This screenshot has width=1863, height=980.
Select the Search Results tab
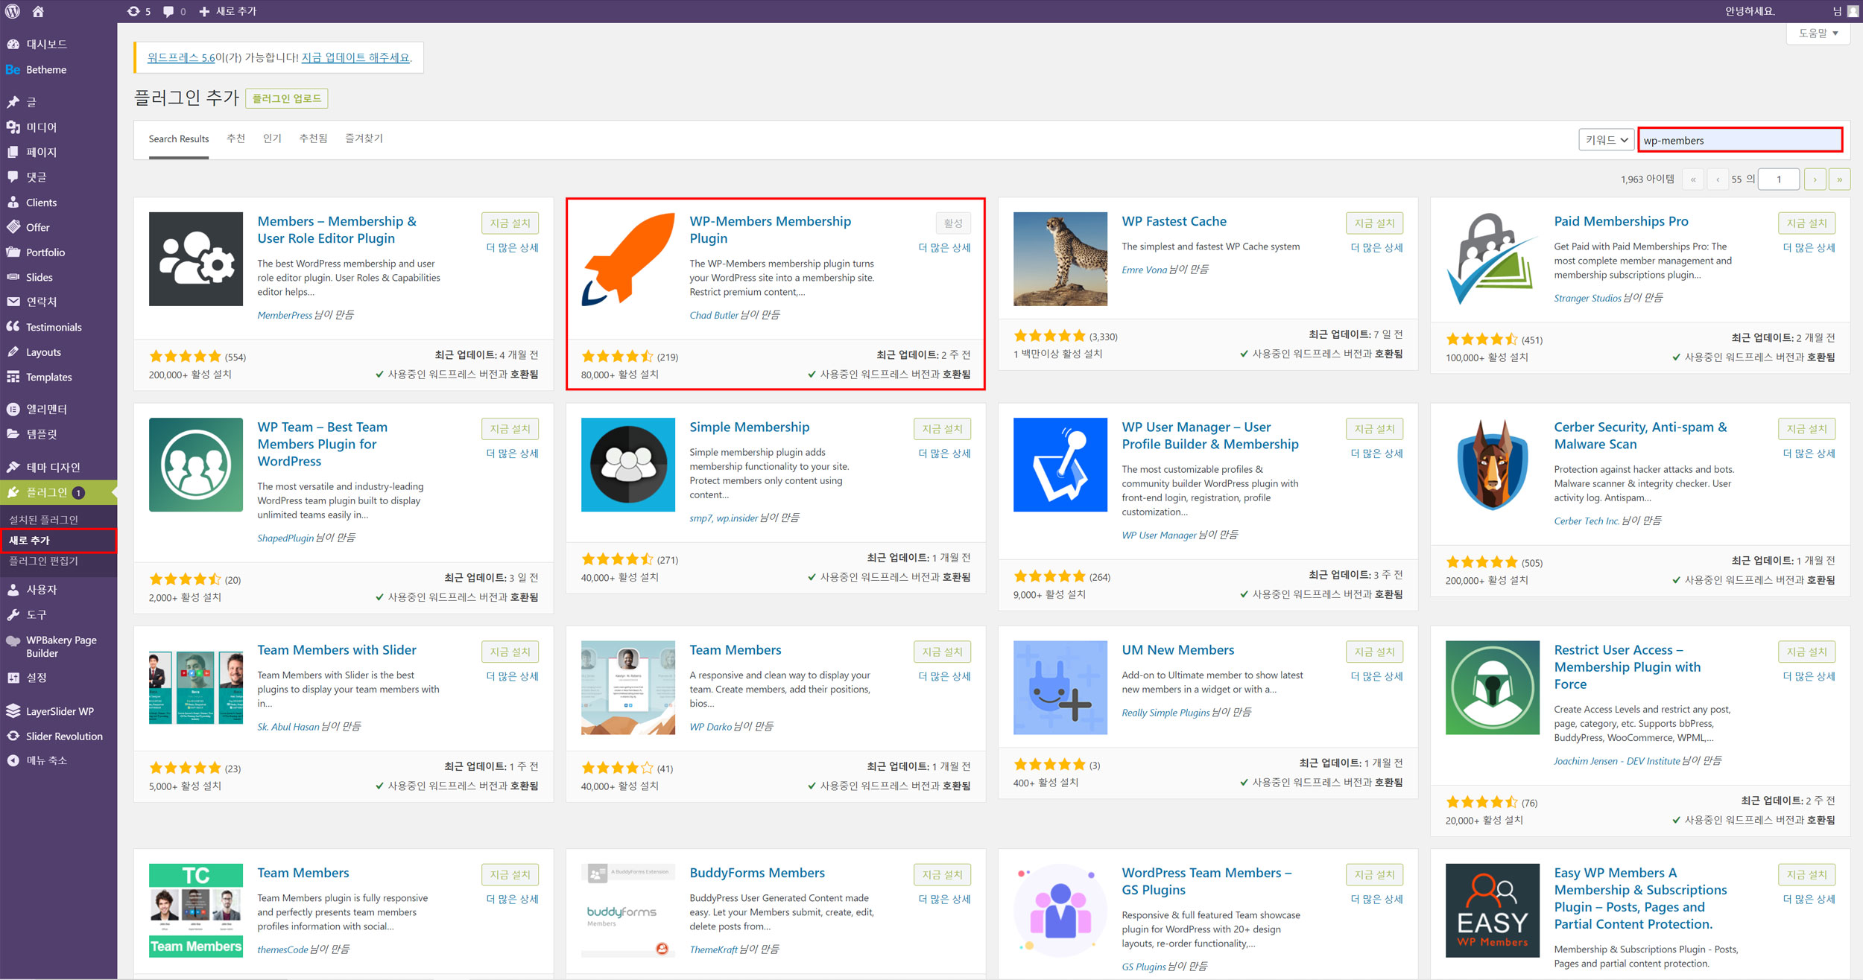(179, 139)
